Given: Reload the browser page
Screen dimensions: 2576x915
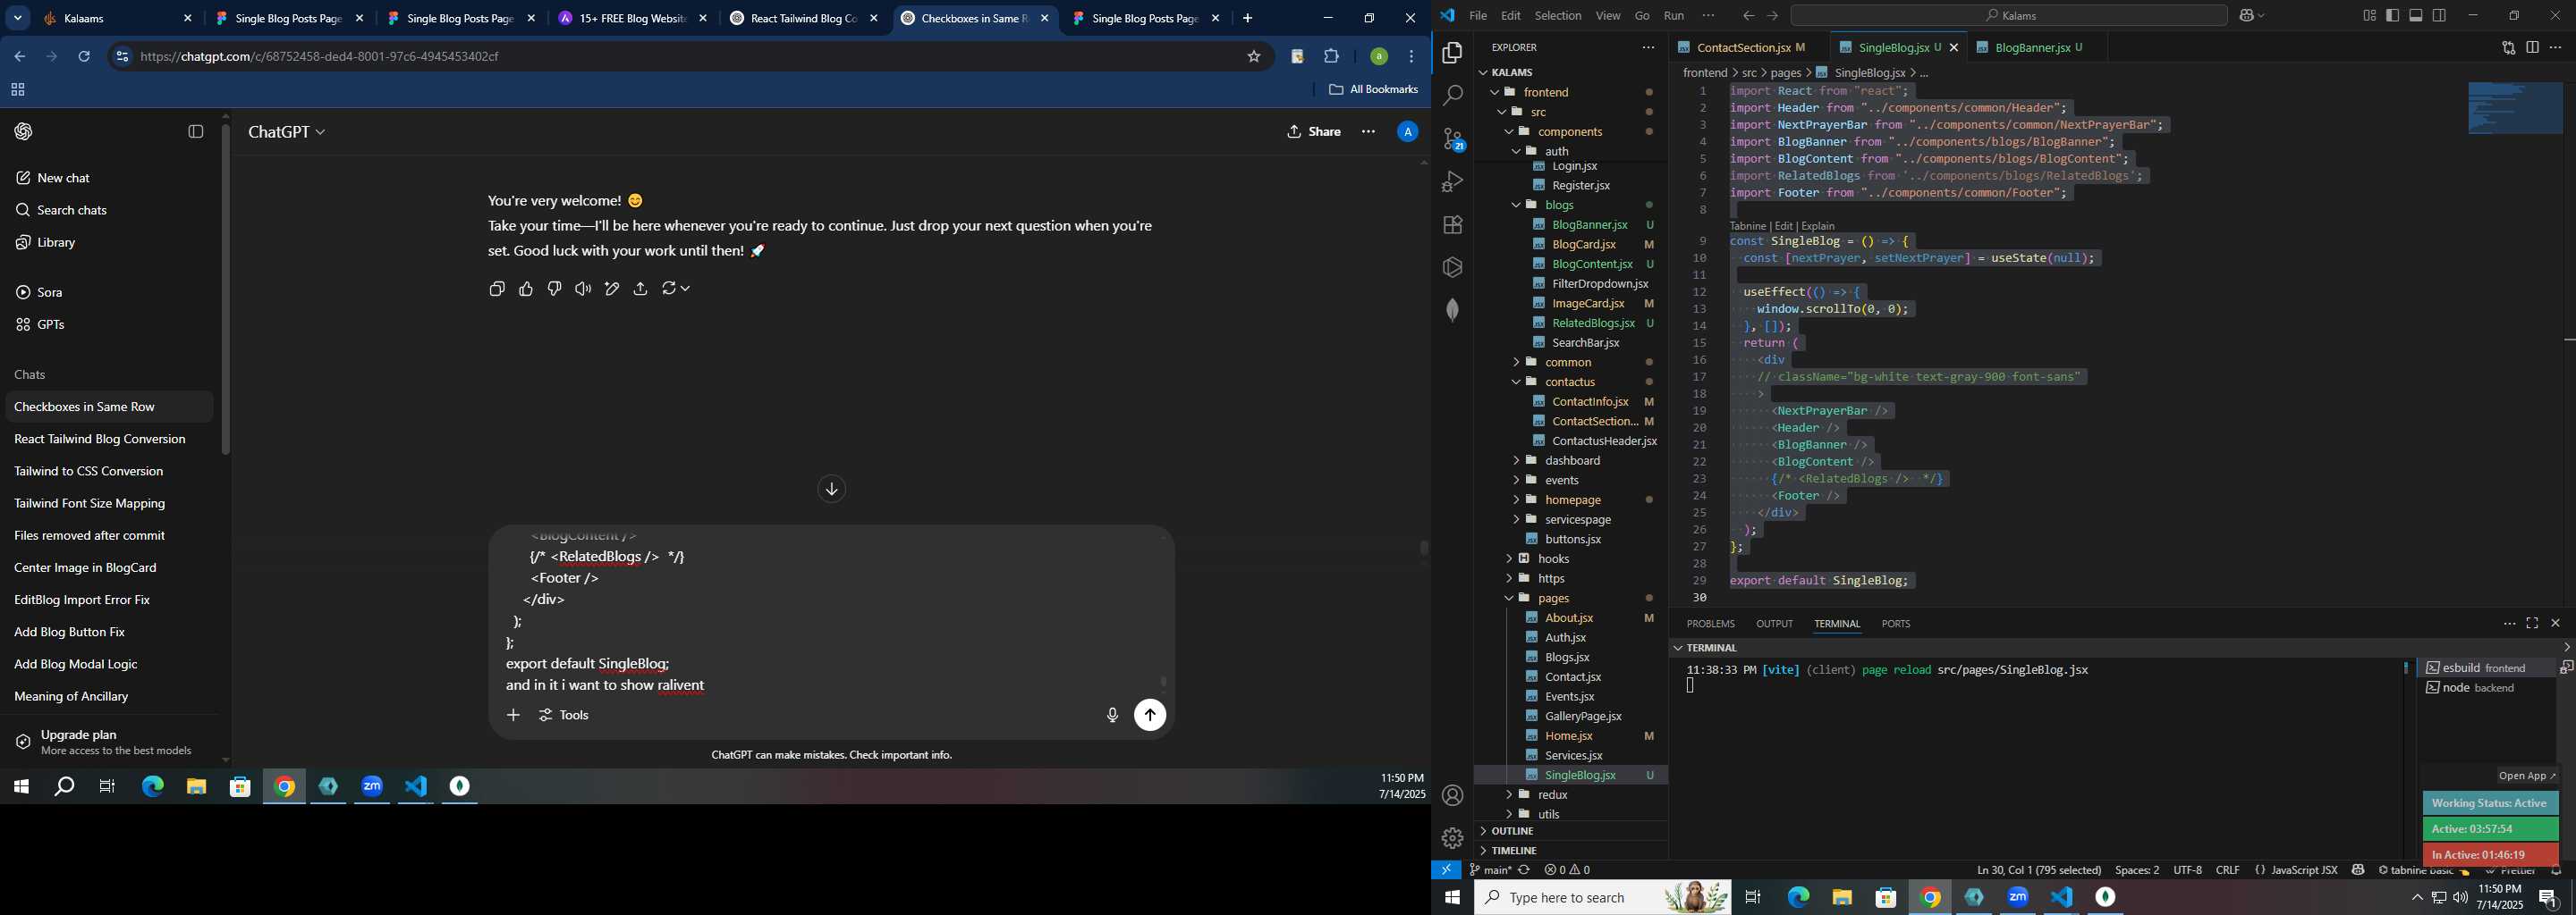Looking at the screenshot, I should pos(84,57).
